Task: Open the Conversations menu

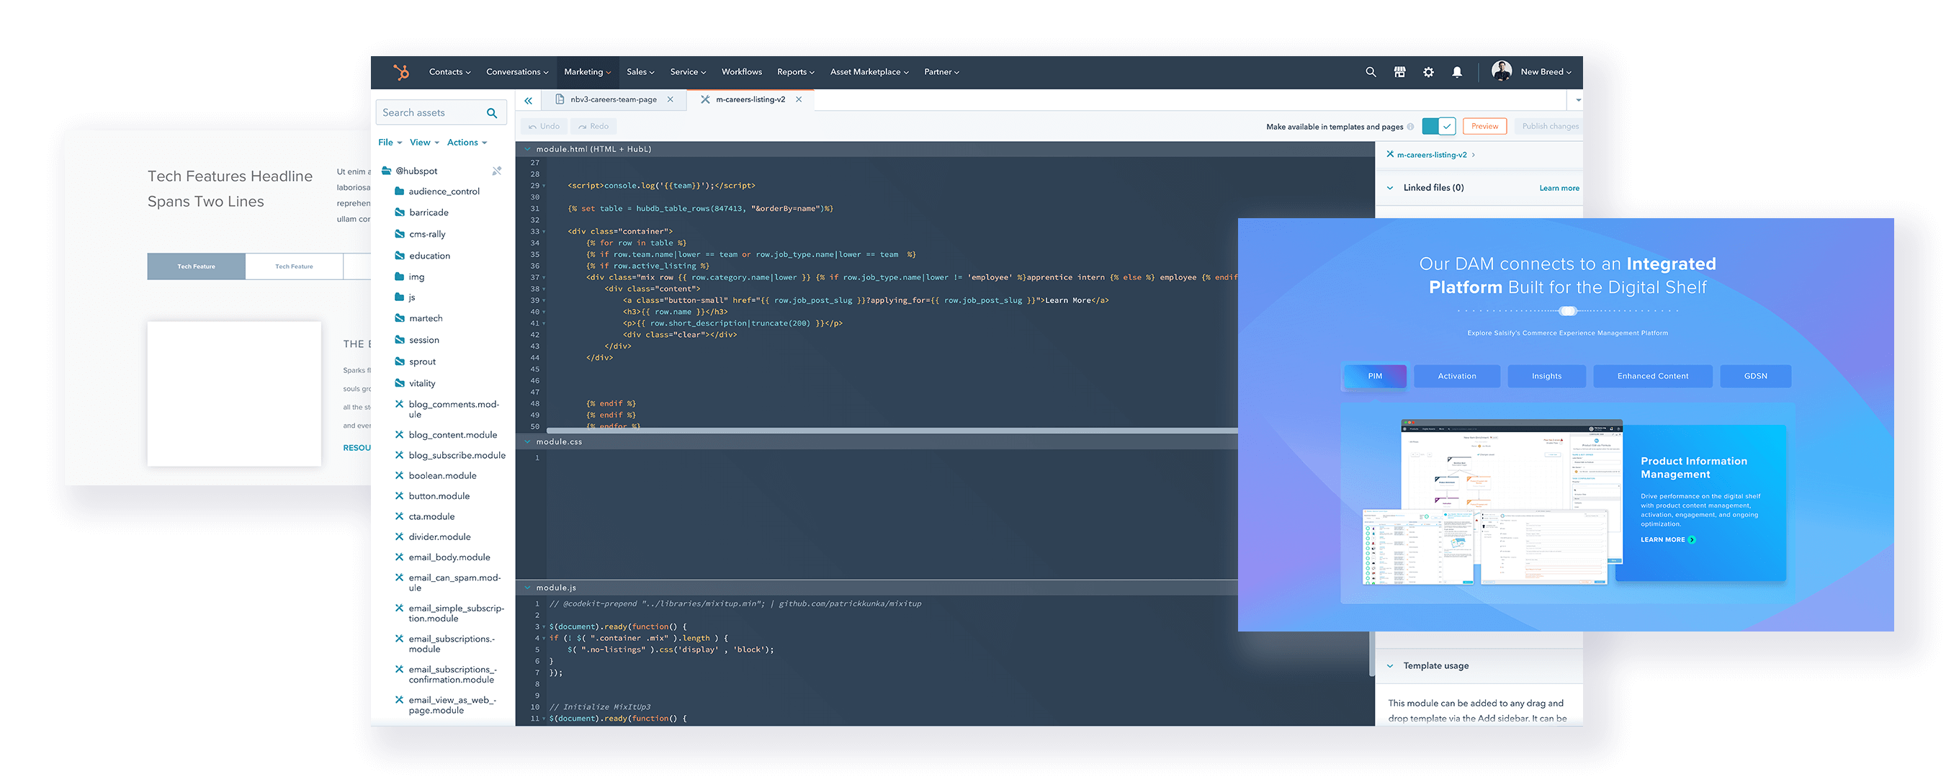Action: (517, 72)
